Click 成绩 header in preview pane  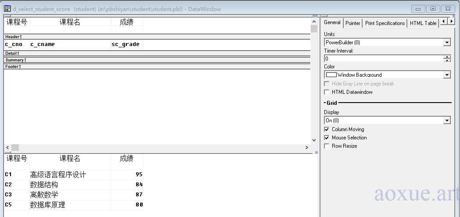coord(127,158)
